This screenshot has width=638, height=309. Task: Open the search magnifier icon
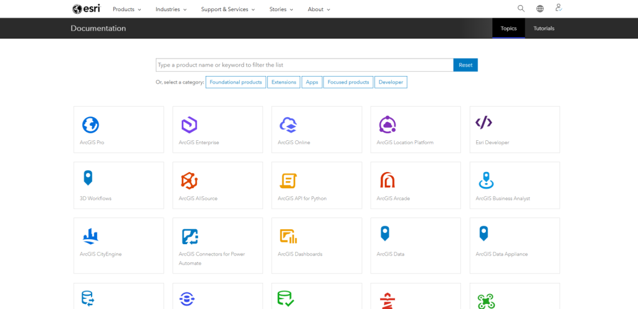click(x=521, y=9)
